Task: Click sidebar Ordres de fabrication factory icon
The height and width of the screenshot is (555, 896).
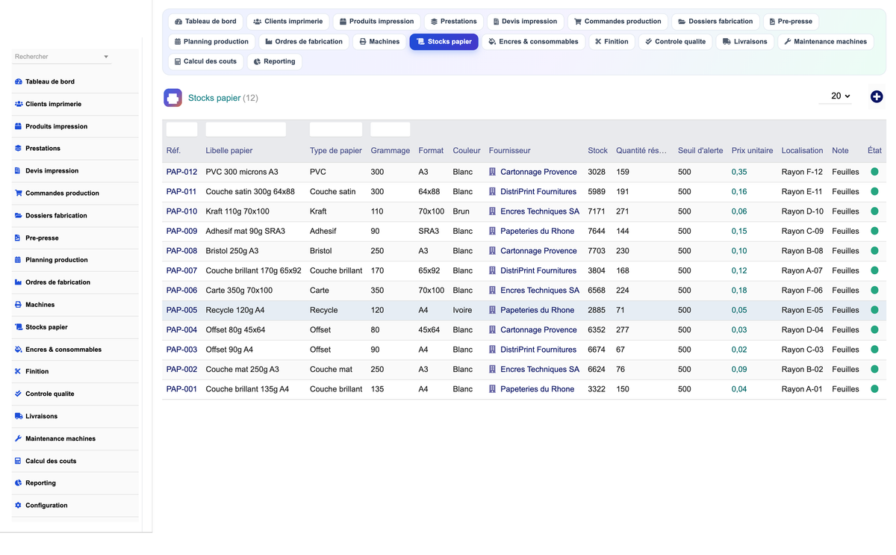Action: (x=19, y=282)
